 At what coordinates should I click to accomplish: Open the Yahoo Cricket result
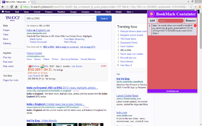34,53
